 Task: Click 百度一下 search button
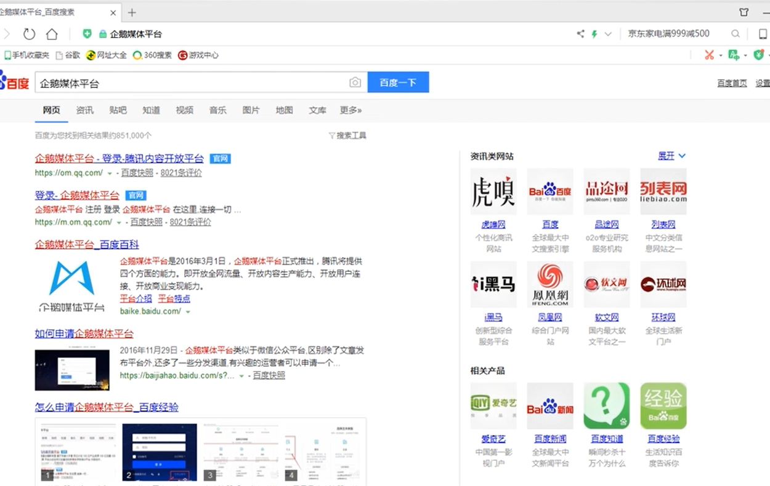coord(398,82)
